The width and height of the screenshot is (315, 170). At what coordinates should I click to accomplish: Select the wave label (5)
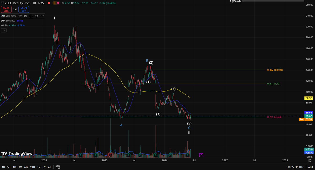tap(189, 123)
